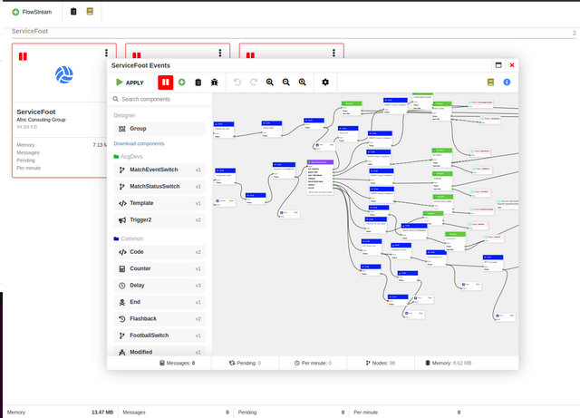Close the ServiceFoot Events window
Image resolution: width=580 pixels, height=418 pixels.
[512, 65]
